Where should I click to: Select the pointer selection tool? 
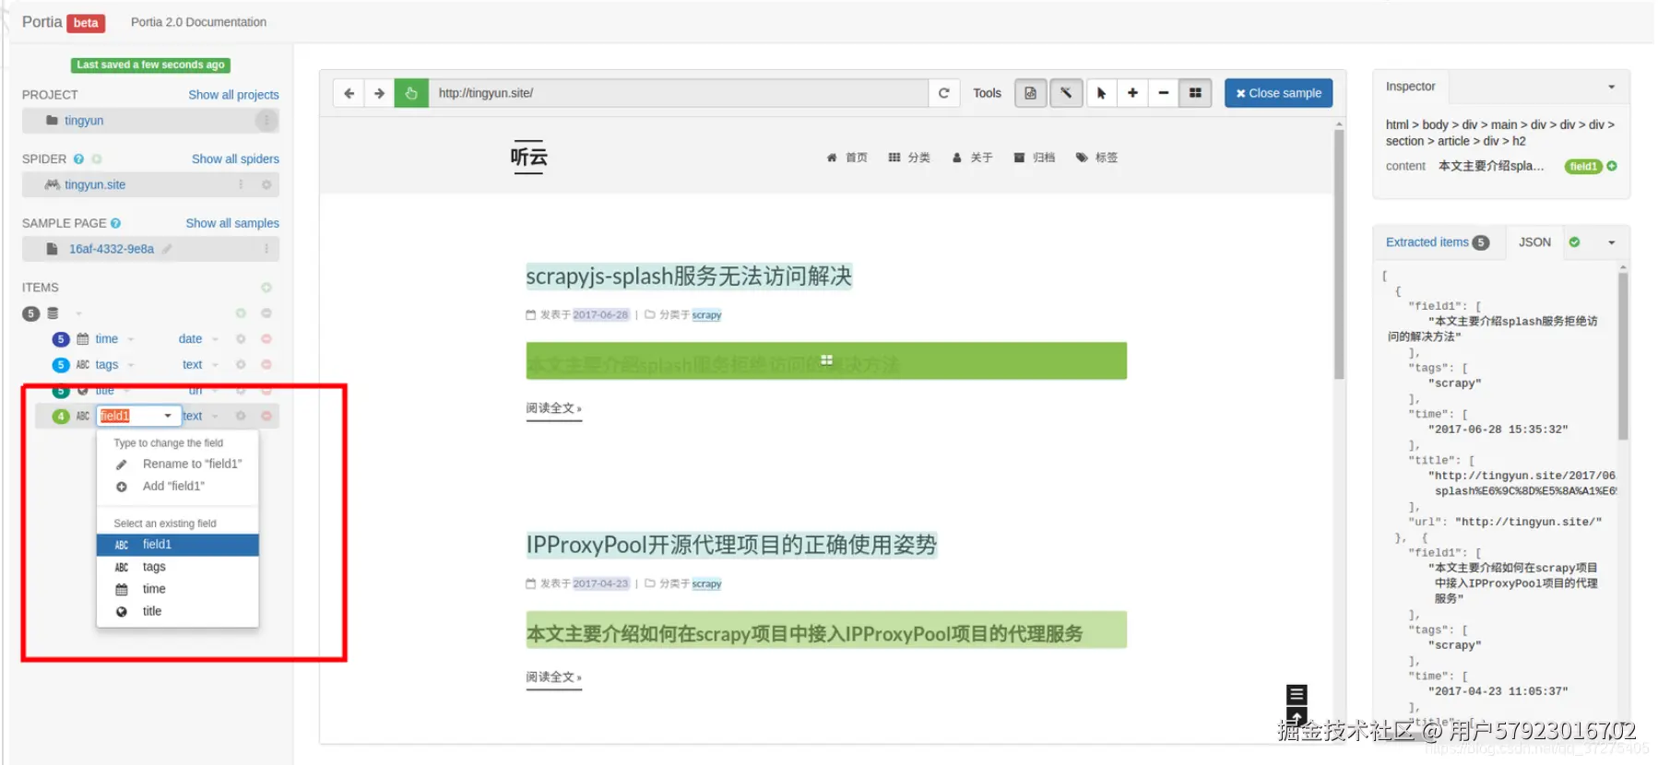pos(1101,93)
